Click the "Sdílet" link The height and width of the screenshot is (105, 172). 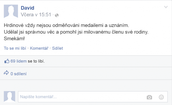click(x=57, y=48)
